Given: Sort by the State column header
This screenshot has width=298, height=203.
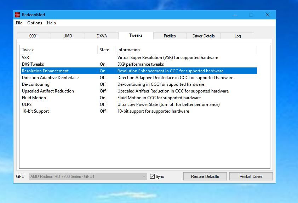Looking at the screenshot, I should tap(106, 50).
